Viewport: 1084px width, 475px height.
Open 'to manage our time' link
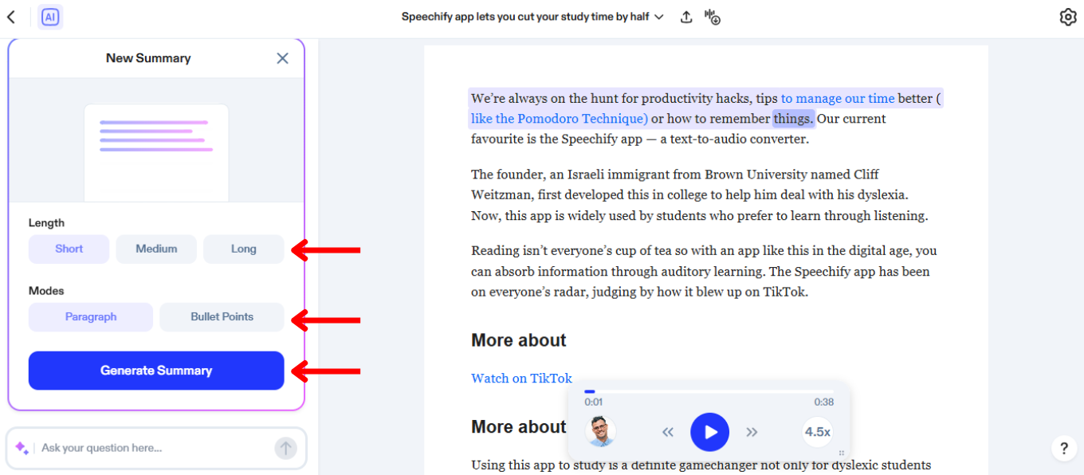click(x=838, y=99)
